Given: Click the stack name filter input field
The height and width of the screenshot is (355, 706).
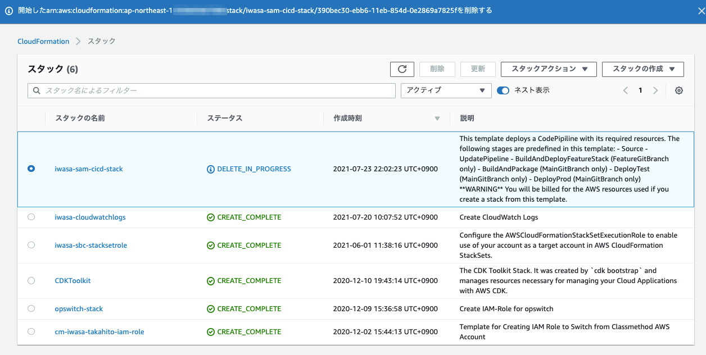Looking at the screenshot, I should pyautogui.click(x=169, y=90).
